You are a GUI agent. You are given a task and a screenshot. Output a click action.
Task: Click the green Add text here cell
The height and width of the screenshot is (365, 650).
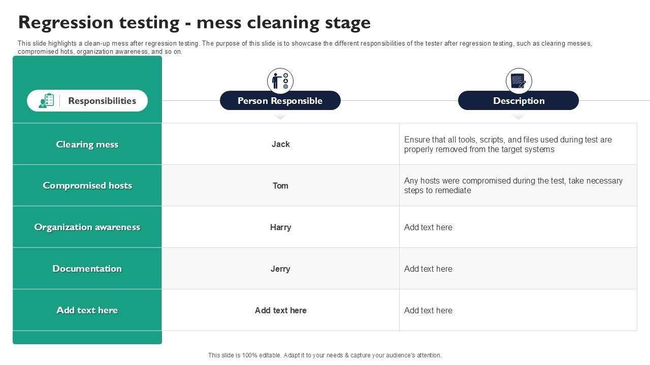[x=87, y=310]
